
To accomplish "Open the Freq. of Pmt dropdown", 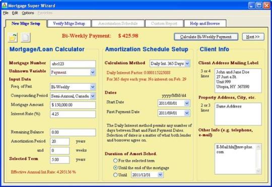I will pos(93,87).
